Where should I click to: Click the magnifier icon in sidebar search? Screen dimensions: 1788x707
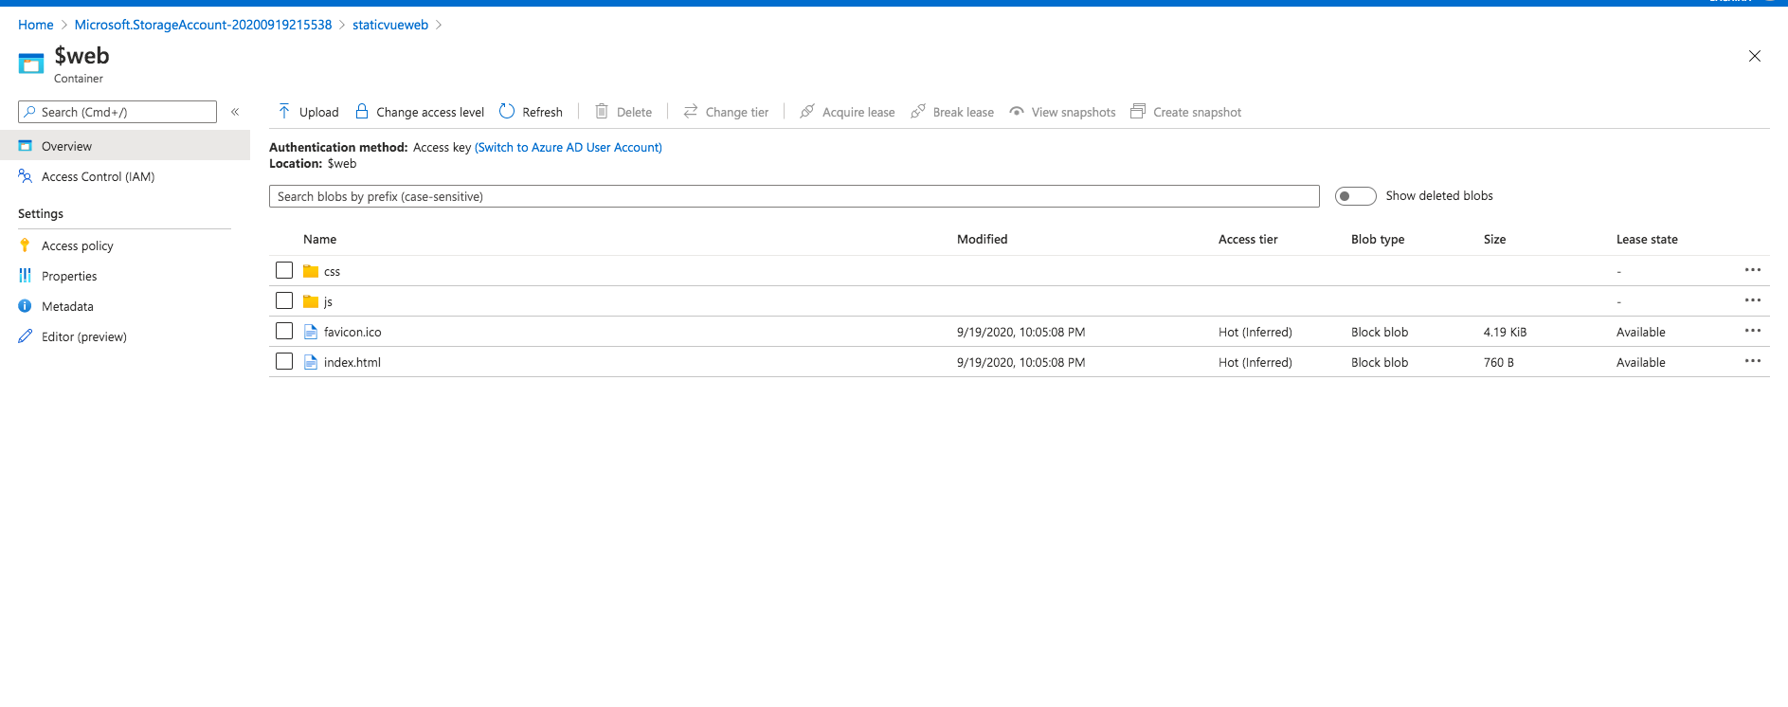[x=30, y=112]
